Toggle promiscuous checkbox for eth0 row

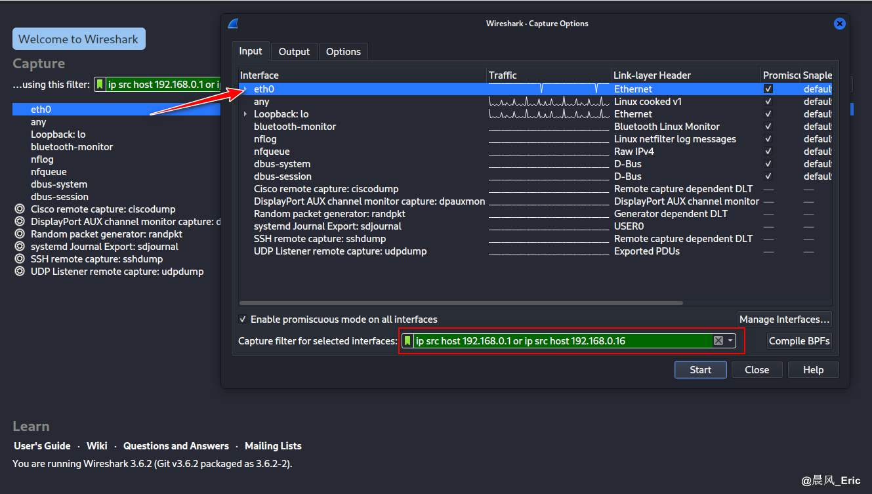tap(768, 89)
